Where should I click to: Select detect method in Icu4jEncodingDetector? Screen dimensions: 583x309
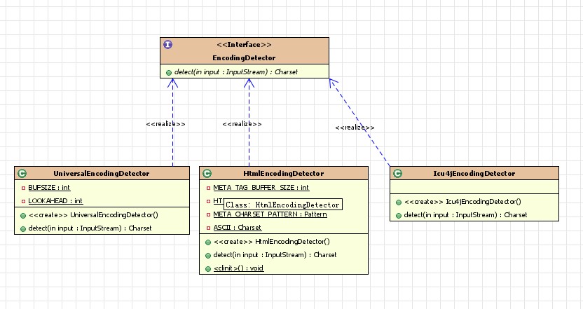(465, 215)
